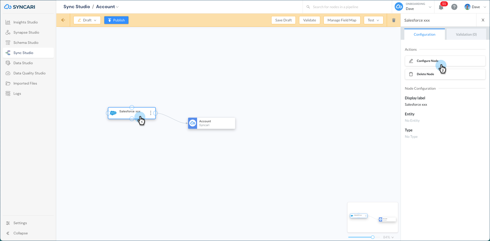The image size is (490, 241).
Task: Open notifications bell with 51 badge
Action: [442, 7]
